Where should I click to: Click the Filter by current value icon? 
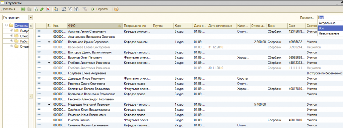pyautogui.click(x=70, y=9)
